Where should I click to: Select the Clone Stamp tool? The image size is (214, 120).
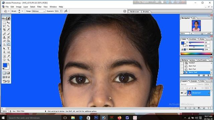coord(4,37)
